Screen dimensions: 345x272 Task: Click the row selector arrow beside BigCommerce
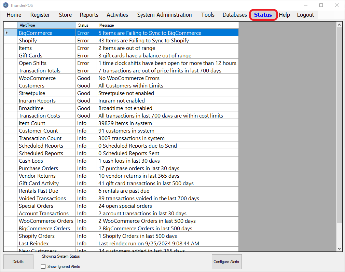coord(7,33)
